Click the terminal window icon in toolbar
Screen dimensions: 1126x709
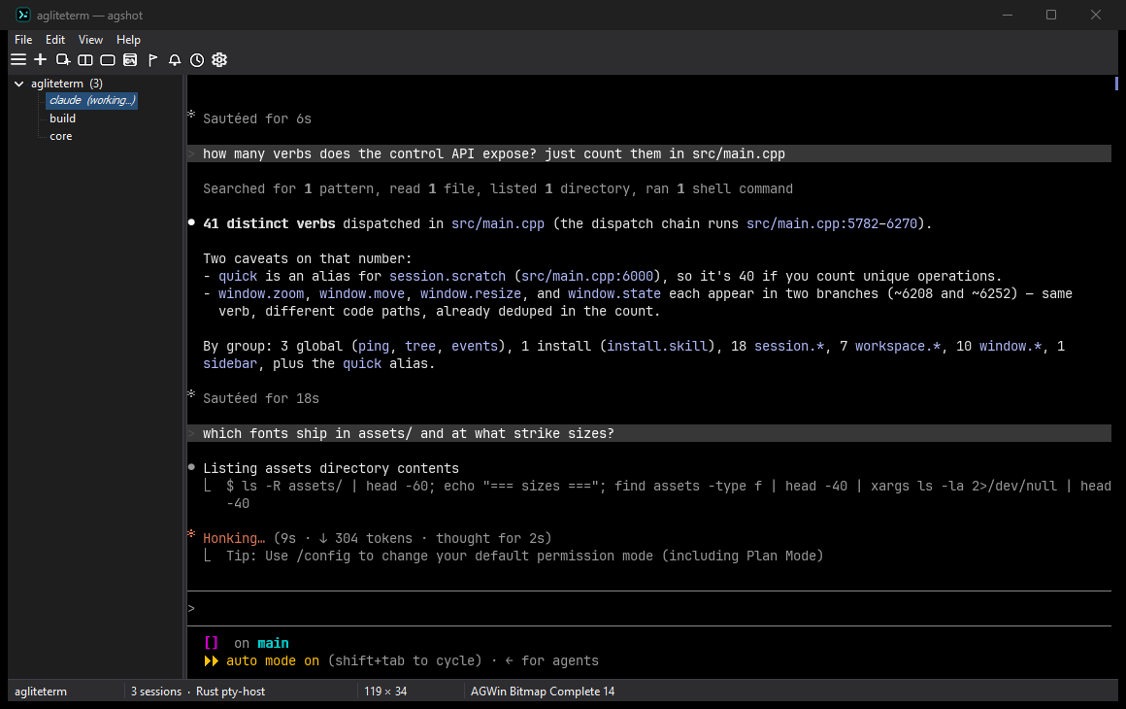[x=130, y=59]
